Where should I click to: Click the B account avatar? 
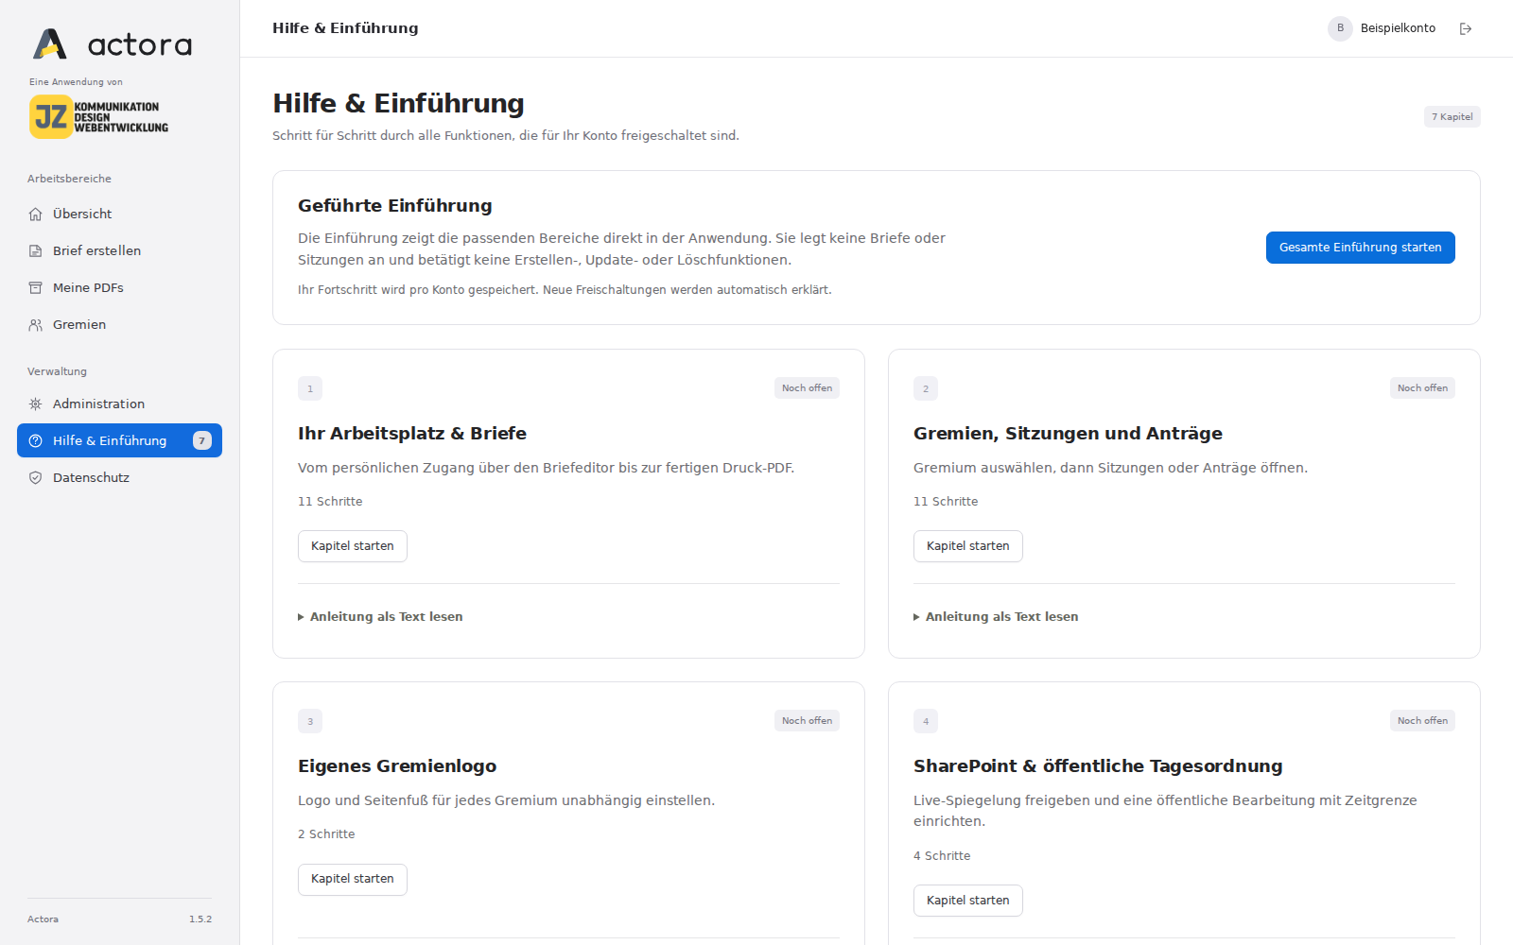(1340, 28)
